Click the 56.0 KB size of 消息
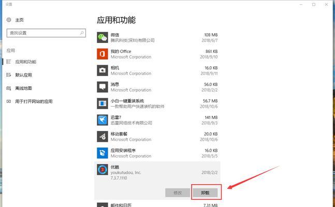This screenshot has width=335, height=207. pyautogui.click(x=211, y=84)
